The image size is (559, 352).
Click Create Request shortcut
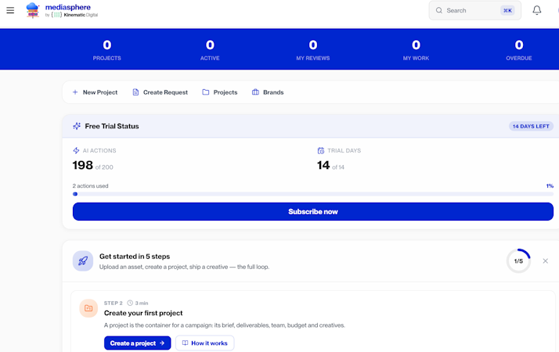(x=160, y=92)
